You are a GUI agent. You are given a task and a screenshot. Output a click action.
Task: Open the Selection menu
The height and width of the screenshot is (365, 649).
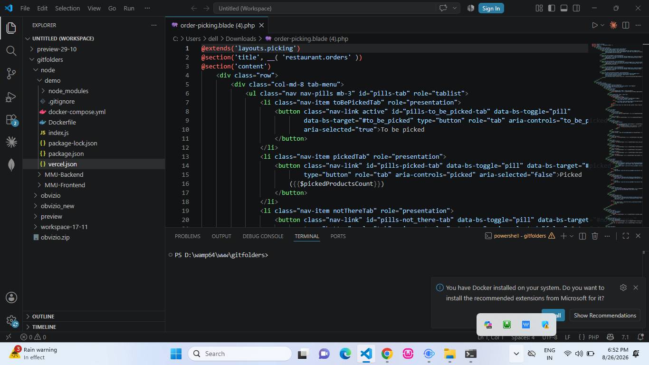[x=67, y=8]
